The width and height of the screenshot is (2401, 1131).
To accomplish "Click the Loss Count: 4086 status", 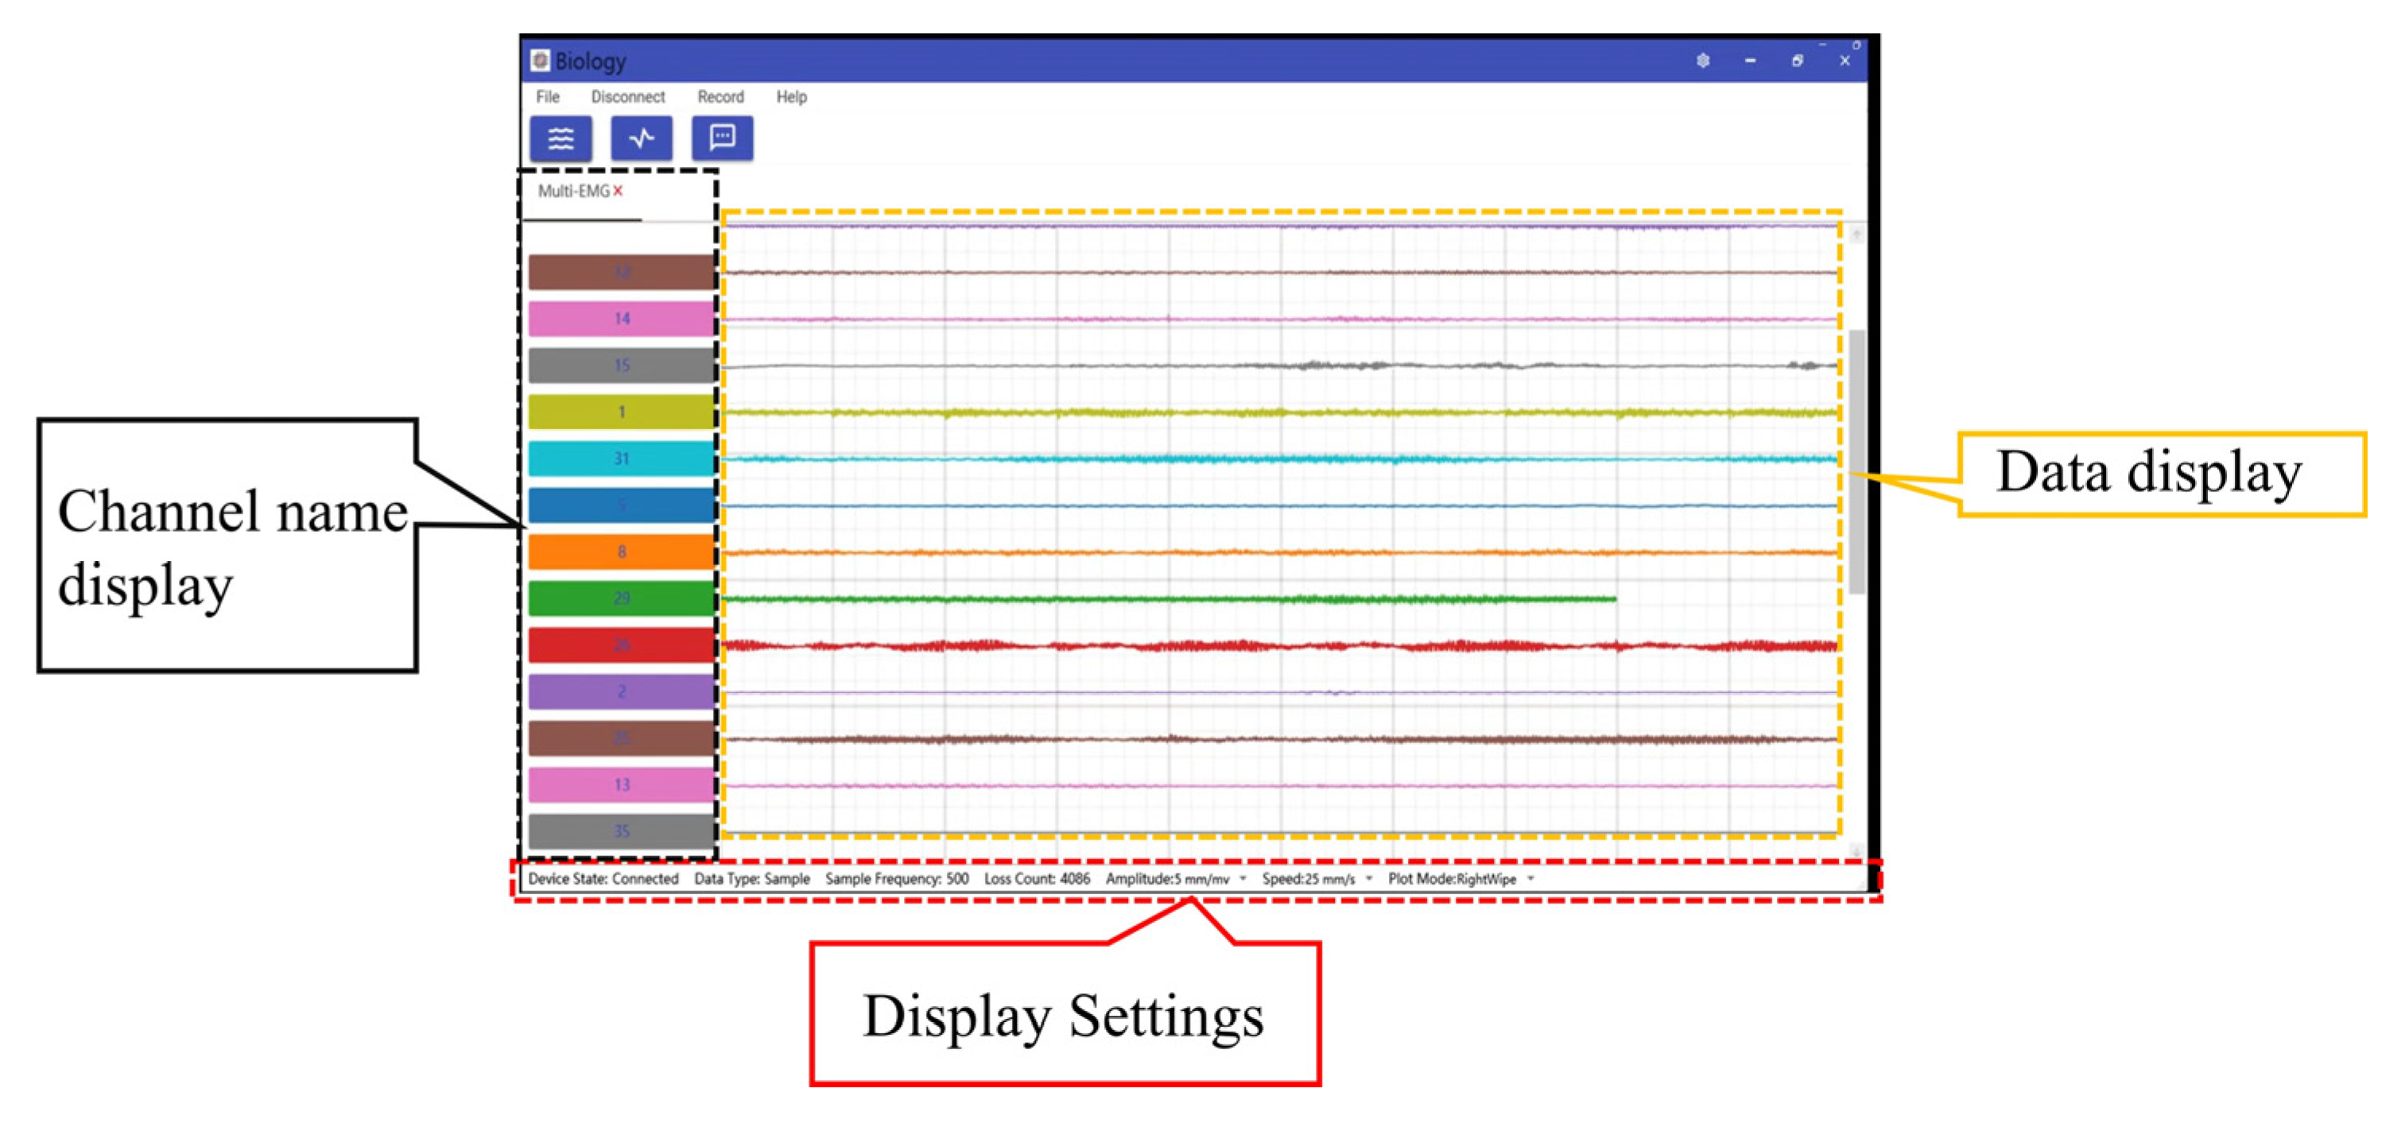I will pos(1037,878).
